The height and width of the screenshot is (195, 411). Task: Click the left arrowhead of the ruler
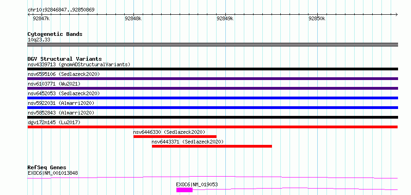point(29,14)
